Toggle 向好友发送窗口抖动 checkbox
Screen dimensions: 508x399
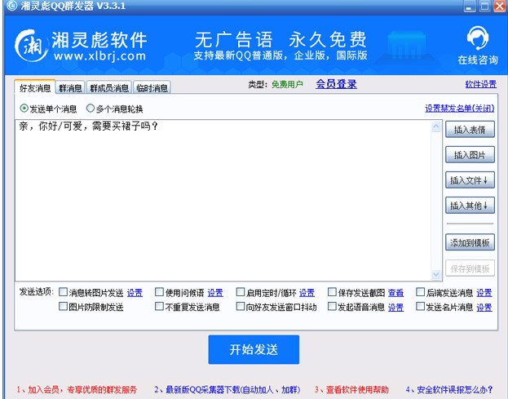click(x=241, y=306)
